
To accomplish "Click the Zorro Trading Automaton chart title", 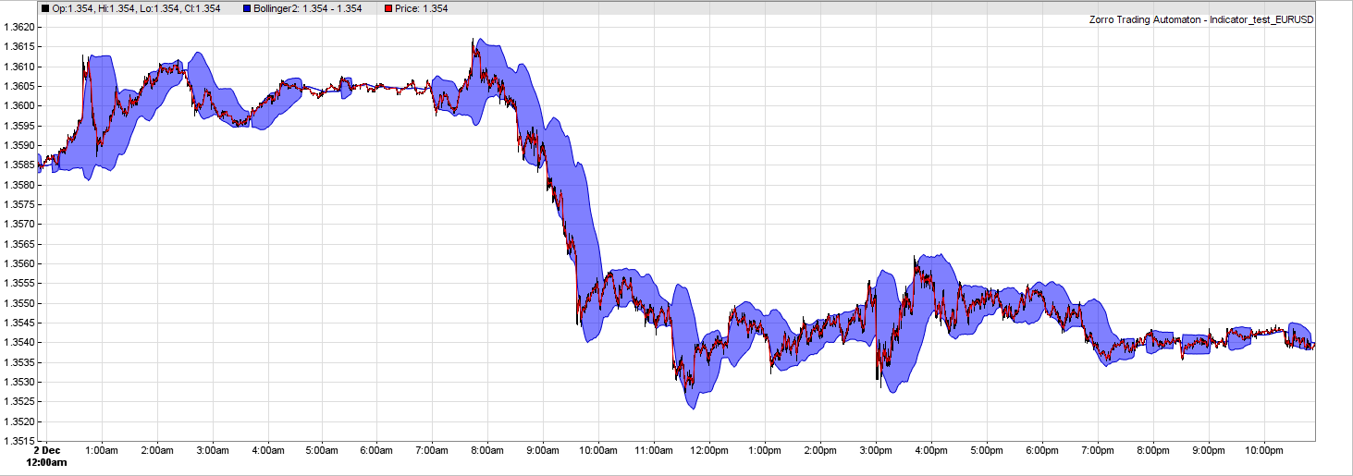I will [x=1201, y=19].
